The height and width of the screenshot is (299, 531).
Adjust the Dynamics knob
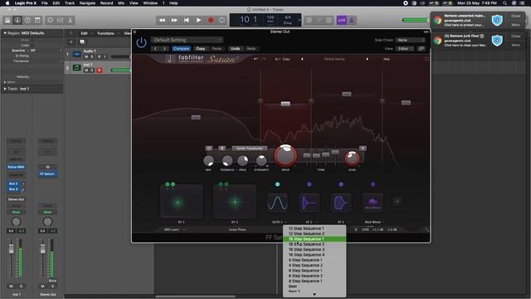click(x=261, y=160)
